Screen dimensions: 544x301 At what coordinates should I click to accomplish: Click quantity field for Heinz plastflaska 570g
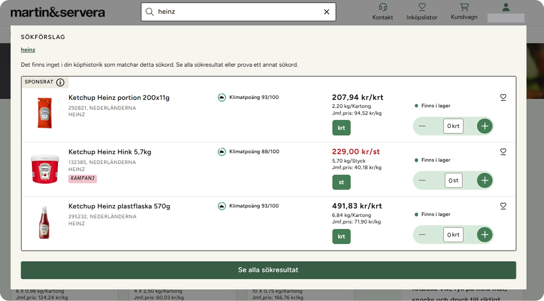coord(453,235)
